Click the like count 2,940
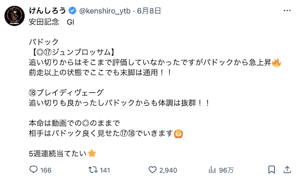 coord(168,170)
